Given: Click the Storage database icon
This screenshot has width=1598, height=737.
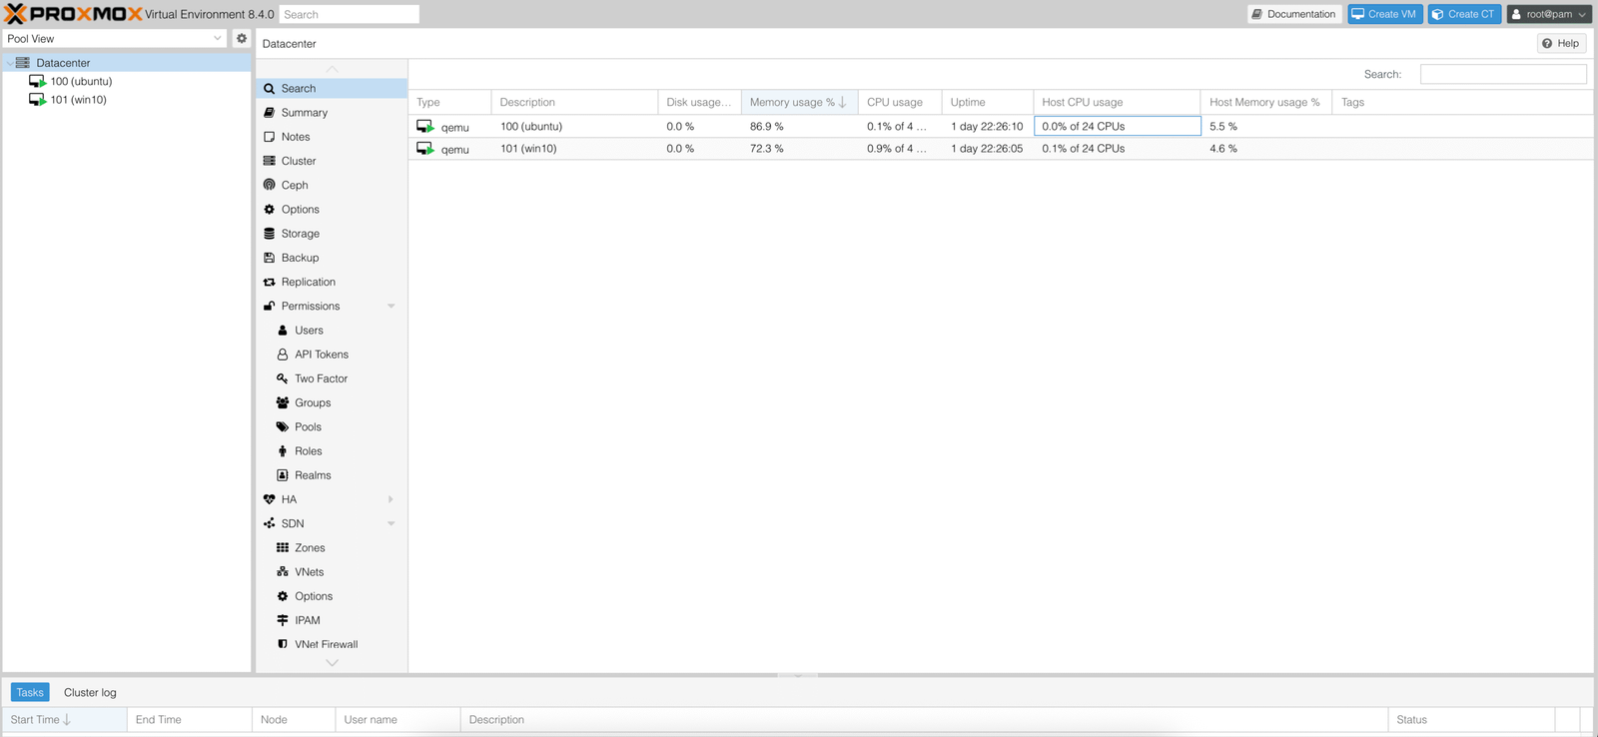Looking at the screenshot, I should pos(270,234).
